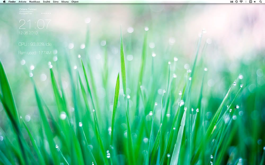The image size is (265, 165).
Task: Click the 21:07 clock widget
Action: (x=35, y=24)
